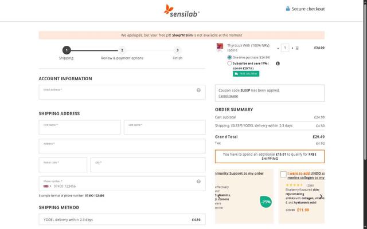Tick the add UNDO marine collagen checkbox

click(283, 174)
